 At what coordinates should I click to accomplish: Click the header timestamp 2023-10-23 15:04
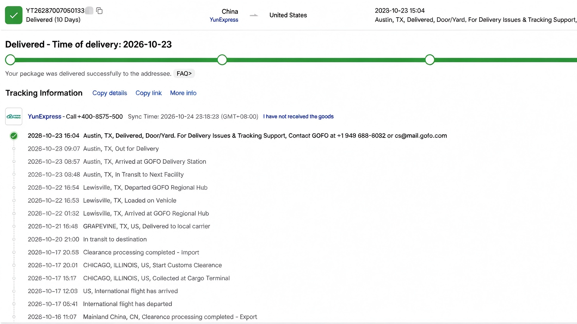click(x=400, y=11)
